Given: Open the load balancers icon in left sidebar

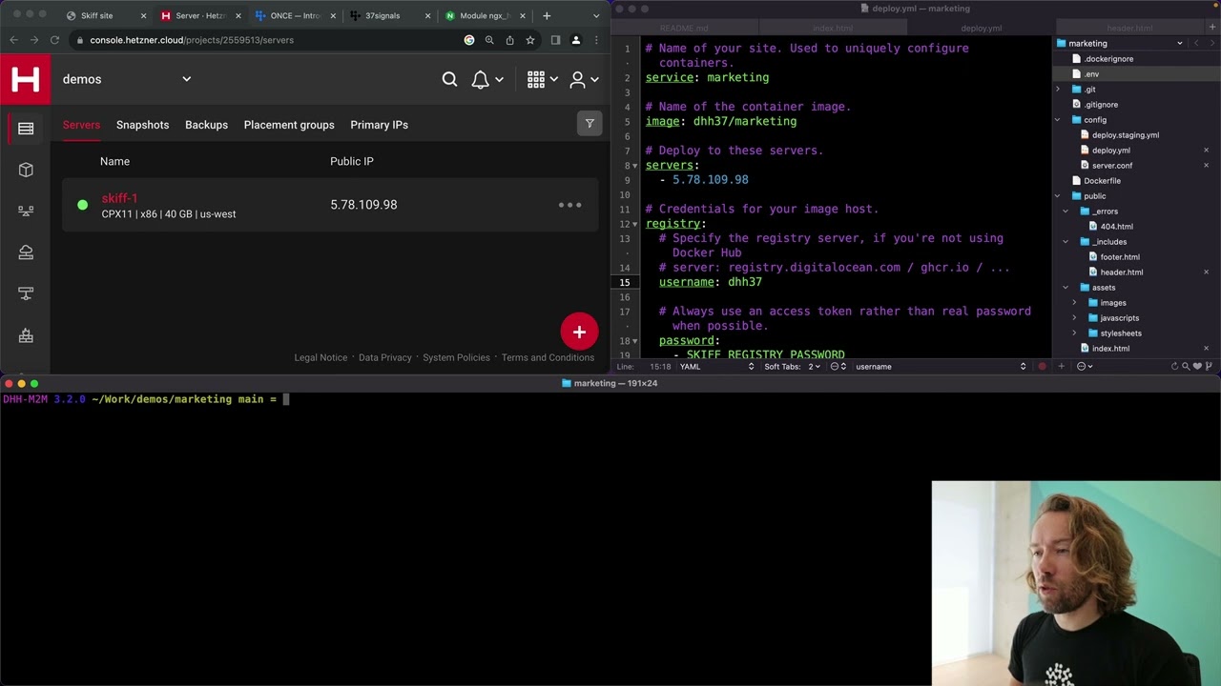Looking at the screenshot, I should point(26,211).
